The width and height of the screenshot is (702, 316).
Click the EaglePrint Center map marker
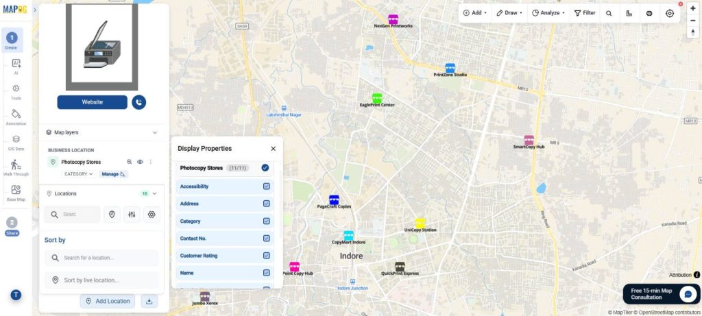pos(377,98)
